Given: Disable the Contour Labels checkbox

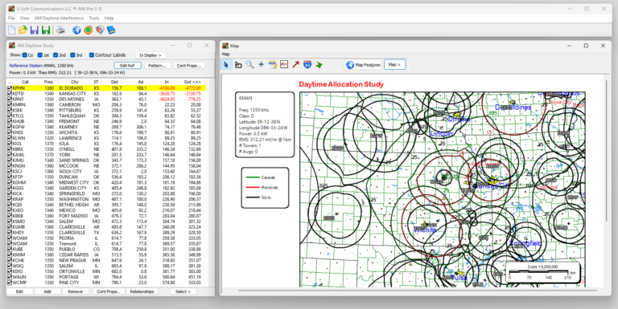Looking at the screenshot, I should (92, 55).
